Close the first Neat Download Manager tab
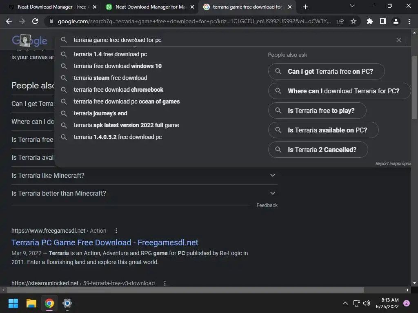The height and width of the screenshot is (313, 418). [x=95, y=7]
